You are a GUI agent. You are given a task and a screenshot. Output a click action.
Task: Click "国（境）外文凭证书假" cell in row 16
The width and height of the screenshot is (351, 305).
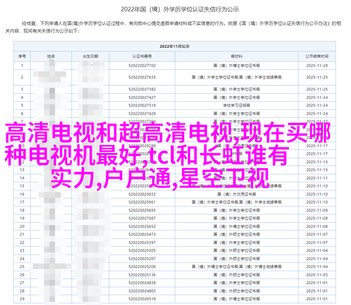click(236, 195)
